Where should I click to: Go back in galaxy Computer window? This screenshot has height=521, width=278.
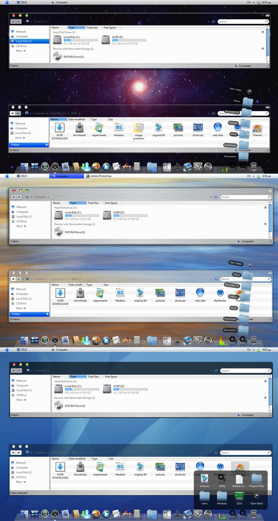[x=14, y=21]
